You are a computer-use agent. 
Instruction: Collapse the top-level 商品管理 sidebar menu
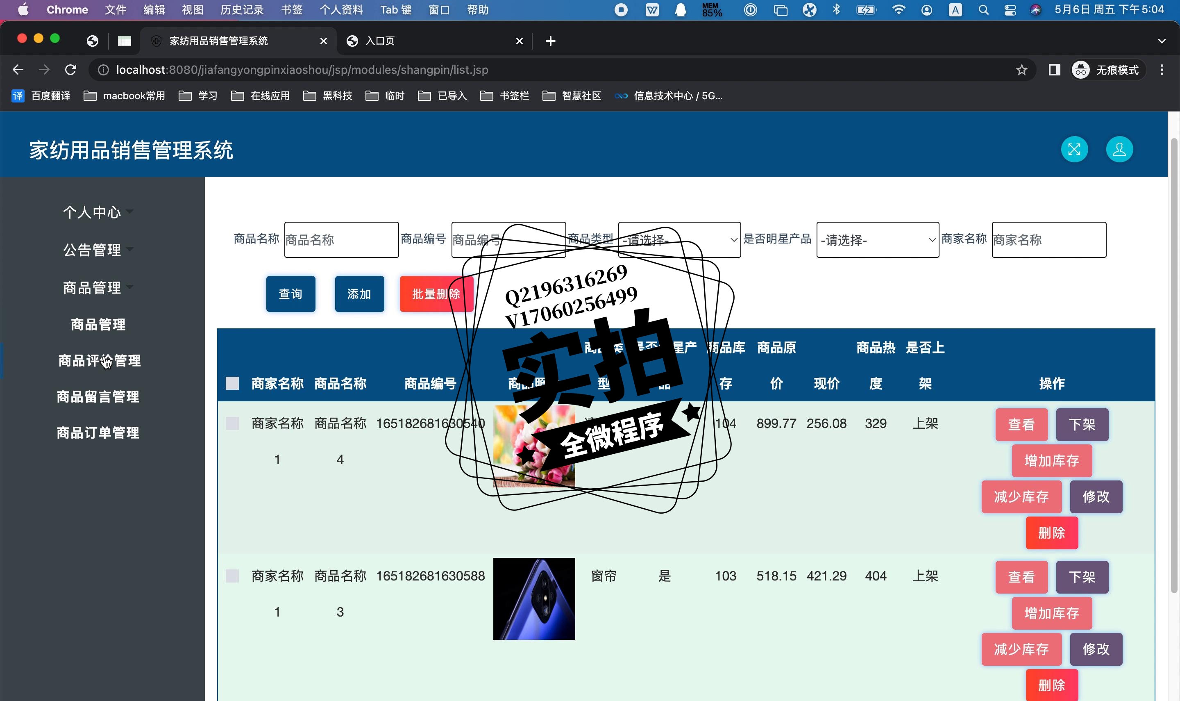(x=98, y=288)
